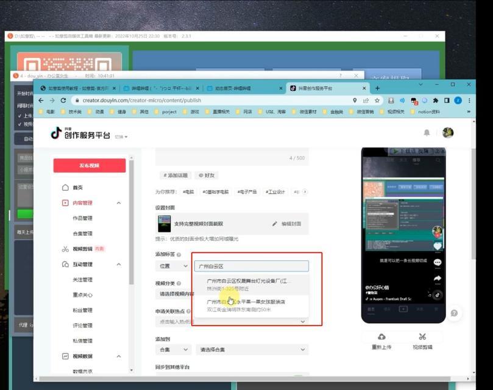Click the @好友 mention button

click(x=207, y=175)
